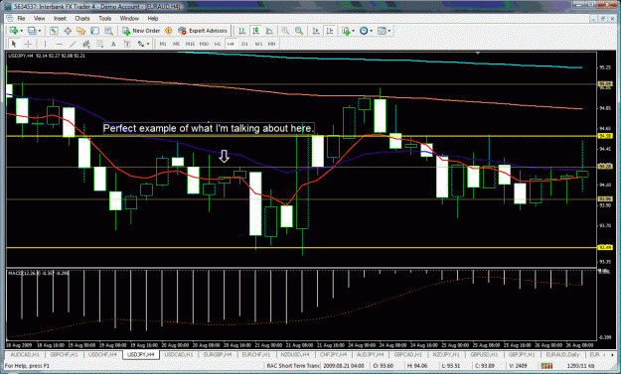This screenshot has height=374, width=621.
Task: Select the Crosshair tool
Action: point(28,44)
